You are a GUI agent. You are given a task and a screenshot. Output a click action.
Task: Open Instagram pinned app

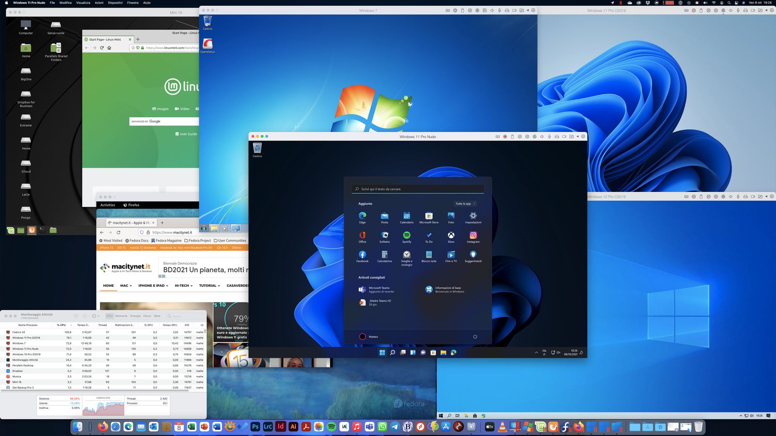coord(473,236)
